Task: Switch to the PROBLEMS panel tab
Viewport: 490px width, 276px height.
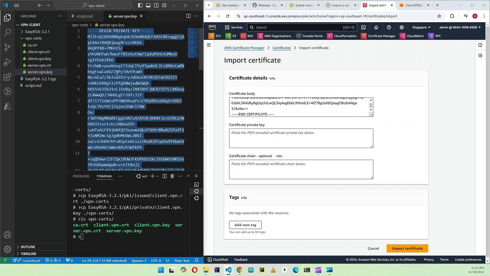Action: coord(81,176)
